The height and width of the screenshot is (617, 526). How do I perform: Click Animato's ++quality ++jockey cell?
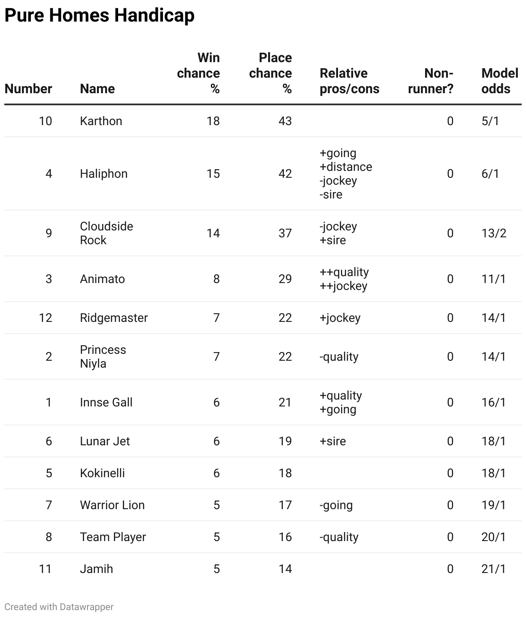point(344,279)
